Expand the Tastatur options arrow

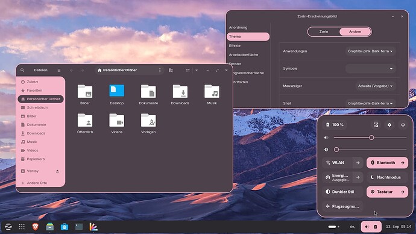403,192
